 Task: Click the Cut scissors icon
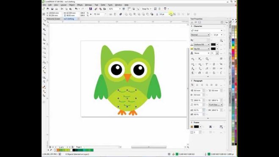coord(62,9)
